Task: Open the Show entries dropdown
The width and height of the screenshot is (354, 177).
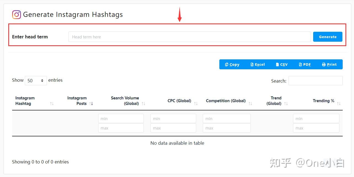Action: 36,80
